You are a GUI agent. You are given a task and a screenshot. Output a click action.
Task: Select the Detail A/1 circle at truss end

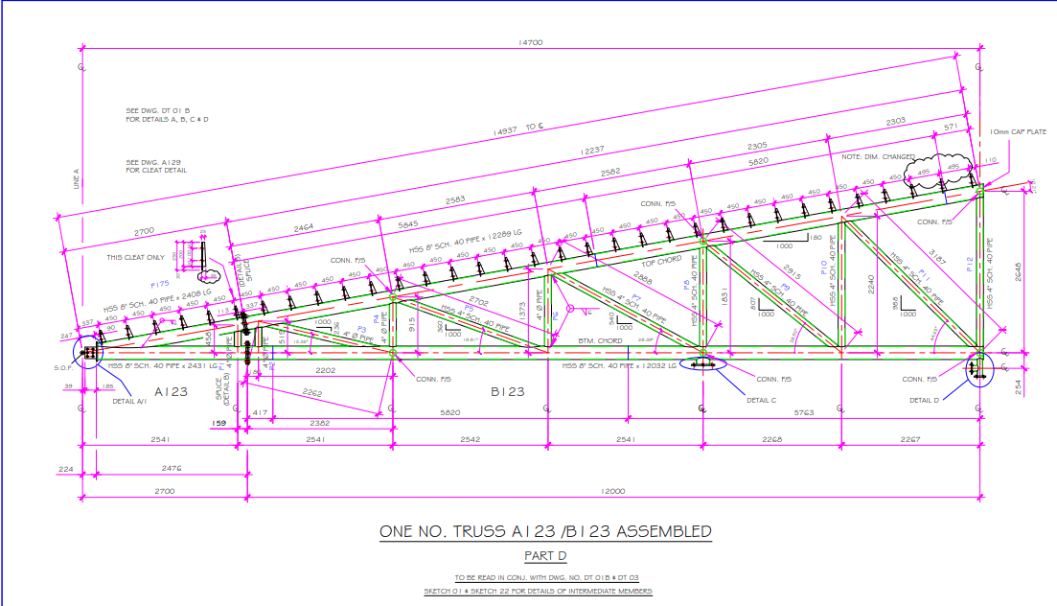89,352
